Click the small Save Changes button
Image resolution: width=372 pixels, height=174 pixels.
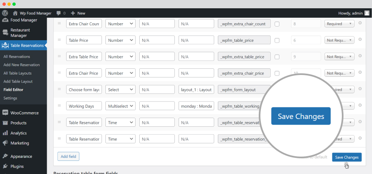[x=347, y=157]
